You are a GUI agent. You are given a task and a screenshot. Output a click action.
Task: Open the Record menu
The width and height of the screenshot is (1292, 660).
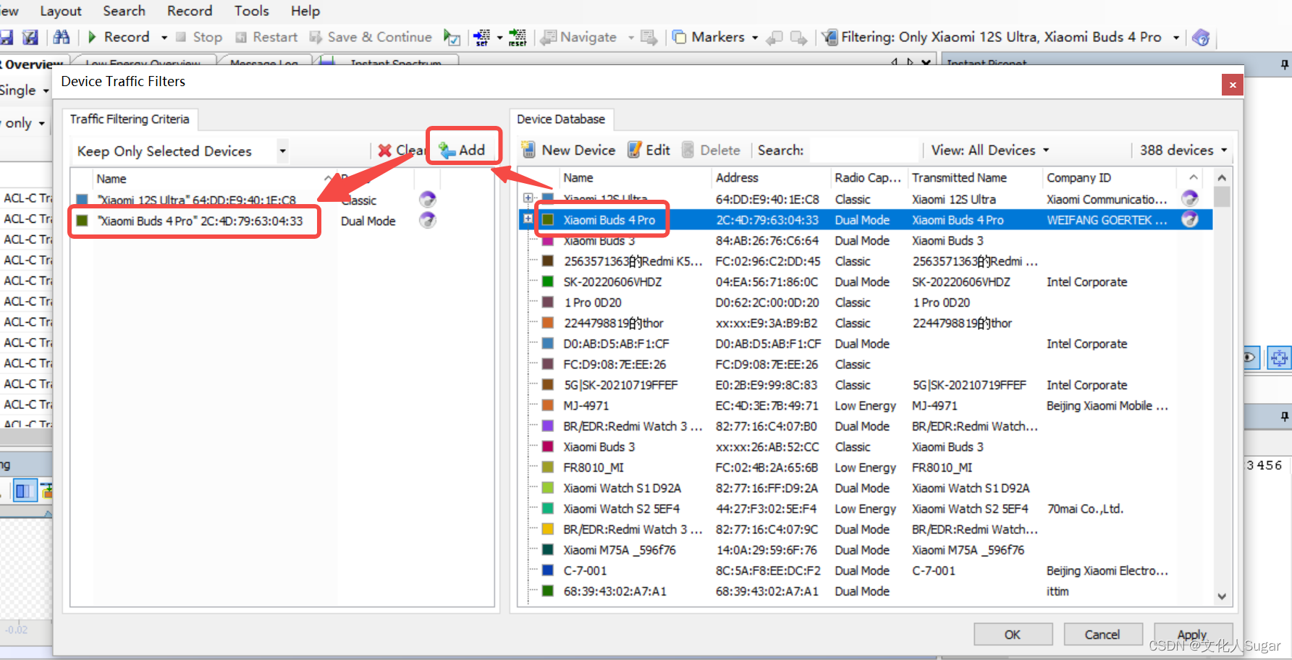(190, 11)
